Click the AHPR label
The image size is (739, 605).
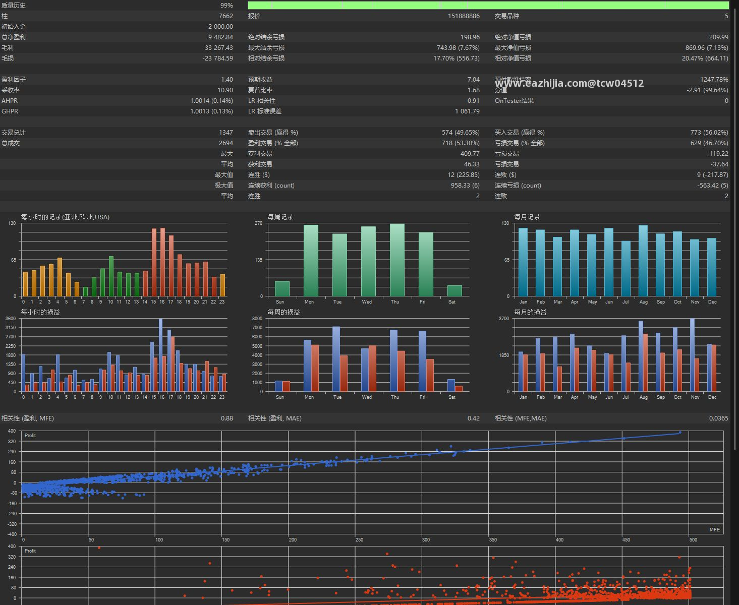click(10, 101)
